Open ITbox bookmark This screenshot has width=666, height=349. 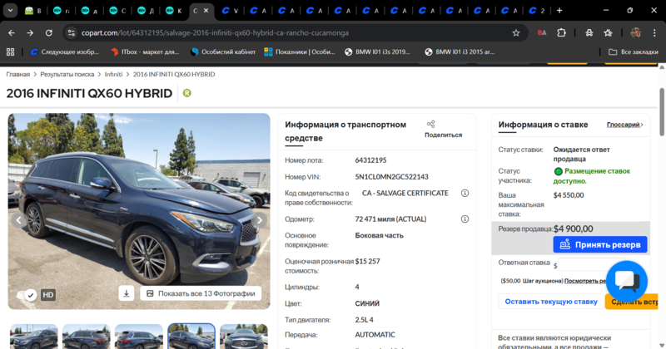click(145, 52)
